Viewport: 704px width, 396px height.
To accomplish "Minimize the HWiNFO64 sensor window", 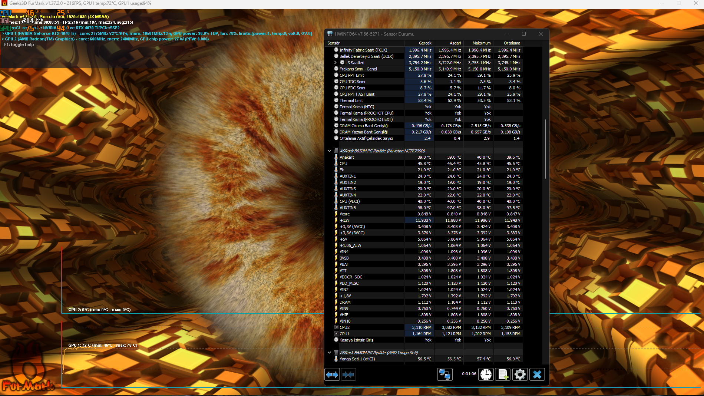I will [x=507, y=34].
